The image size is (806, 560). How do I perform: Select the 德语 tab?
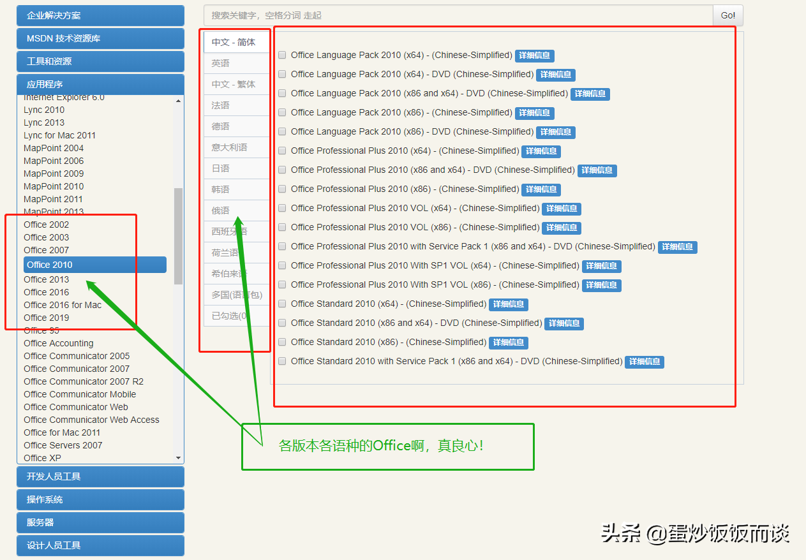coord(236,126)
